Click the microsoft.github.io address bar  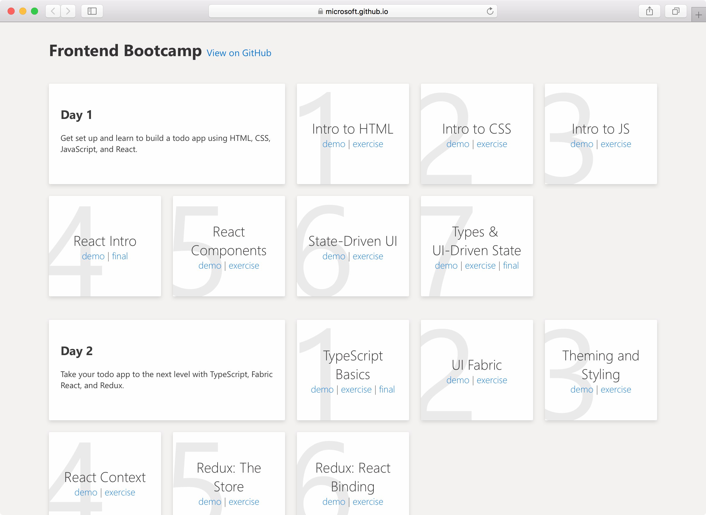pyautogui.click(x=353, y=11)
